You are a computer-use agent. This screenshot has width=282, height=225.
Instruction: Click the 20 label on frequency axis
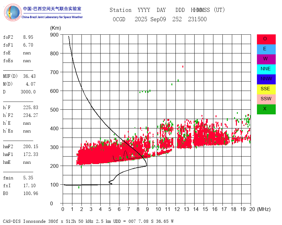252,209
